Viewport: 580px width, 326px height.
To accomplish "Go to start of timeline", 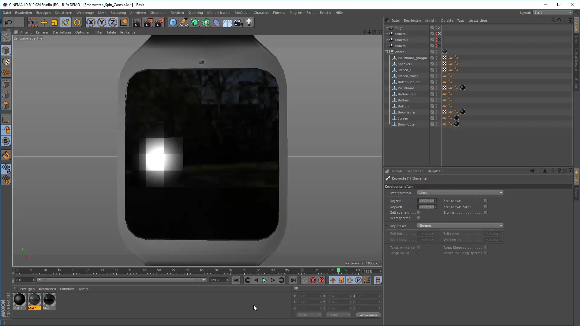I will coord(236,280).
